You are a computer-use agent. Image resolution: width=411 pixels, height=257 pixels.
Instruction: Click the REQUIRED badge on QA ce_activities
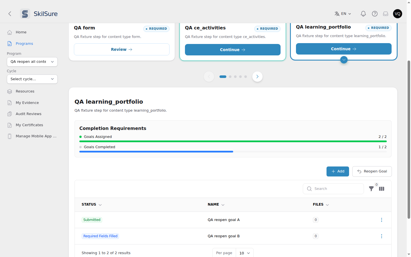coord(267,29)
